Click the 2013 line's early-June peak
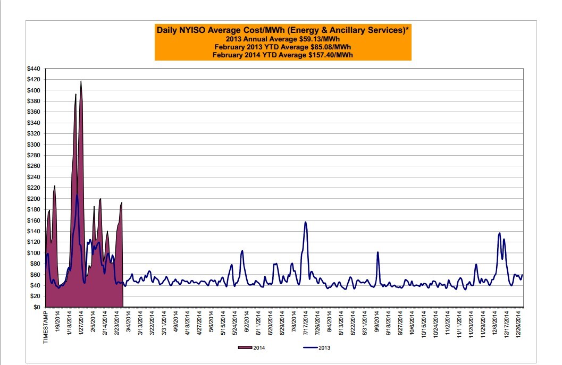 click(242, 251)
